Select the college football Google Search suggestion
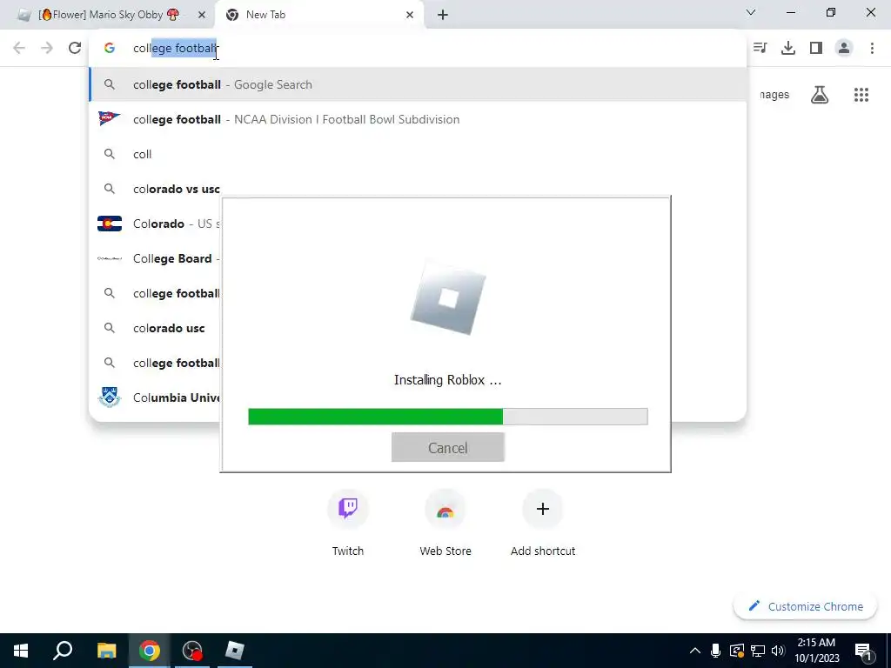Screen dimensions: 891x668 [418, 84]
